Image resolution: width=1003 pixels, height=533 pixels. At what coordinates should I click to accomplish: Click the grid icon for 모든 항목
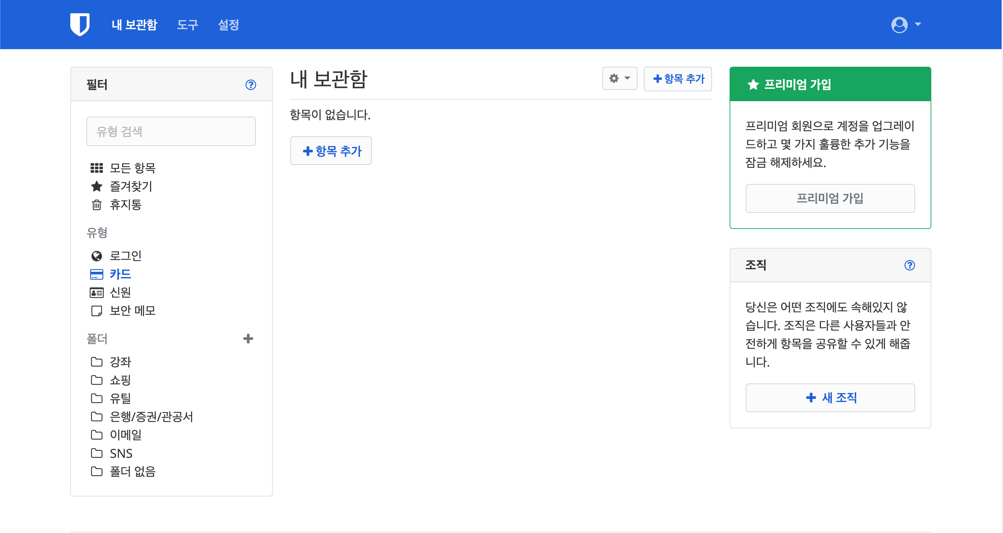[x=97, y=168]
